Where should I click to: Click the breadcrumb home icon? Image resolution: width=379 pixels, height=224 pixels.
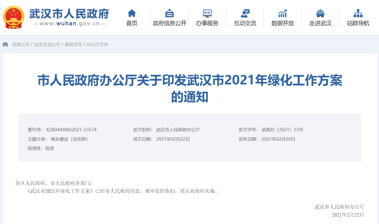[5, 44]
